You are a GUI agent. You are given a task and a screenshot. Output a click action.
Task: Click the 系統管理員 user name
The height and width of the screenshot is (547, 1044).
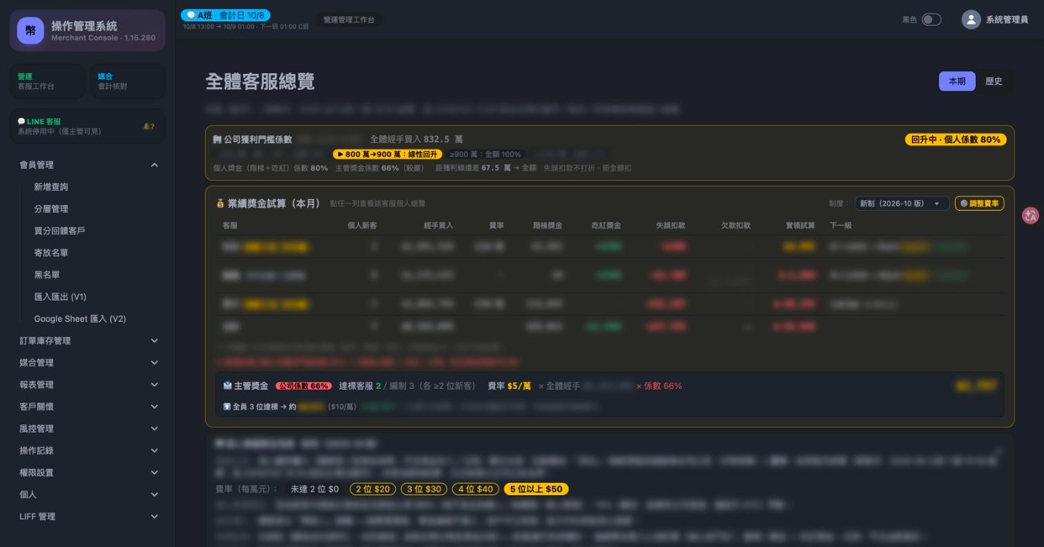(1007, 20)
